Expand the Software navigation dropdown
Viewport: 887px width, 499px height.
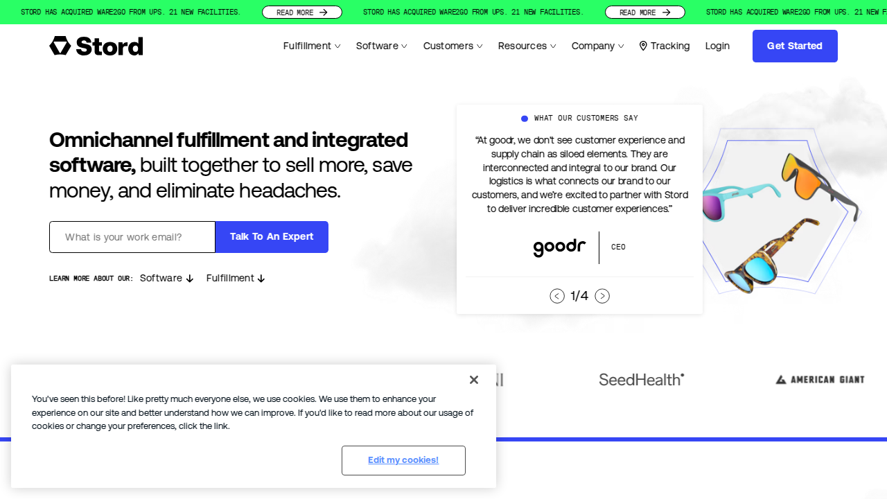(x=382, y=46)
